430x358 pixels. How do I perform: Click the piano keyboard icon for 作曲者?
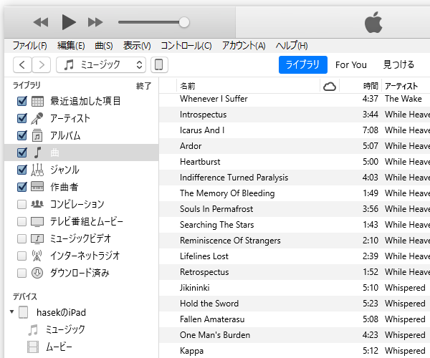point(37,187)
